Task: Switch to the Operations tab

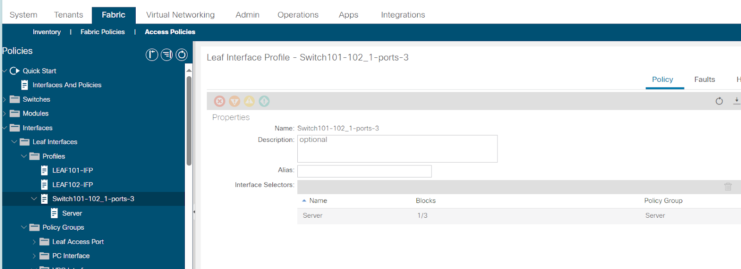Action: [x=298, y=15]
